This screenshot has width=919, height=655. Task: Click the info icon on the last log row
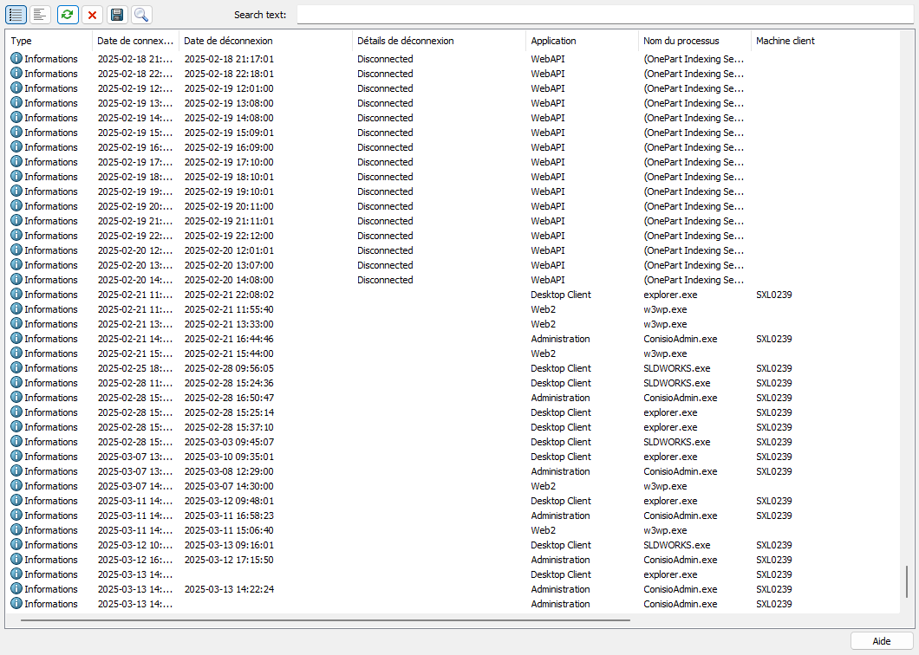[x=16, y=604]
